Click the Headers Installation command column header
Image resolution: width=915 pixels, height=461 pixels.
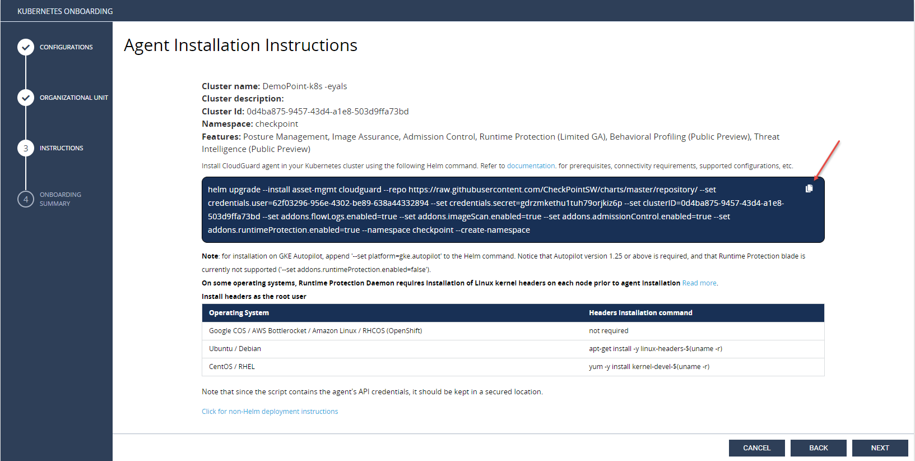click(640, 313)
